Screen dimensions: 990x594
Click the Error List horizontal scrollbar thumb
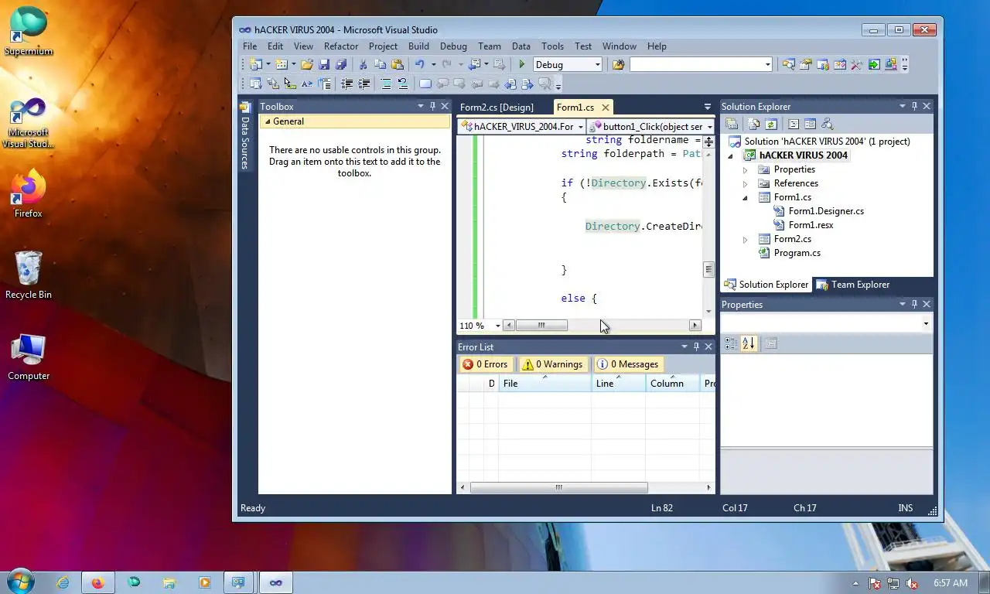558,487
